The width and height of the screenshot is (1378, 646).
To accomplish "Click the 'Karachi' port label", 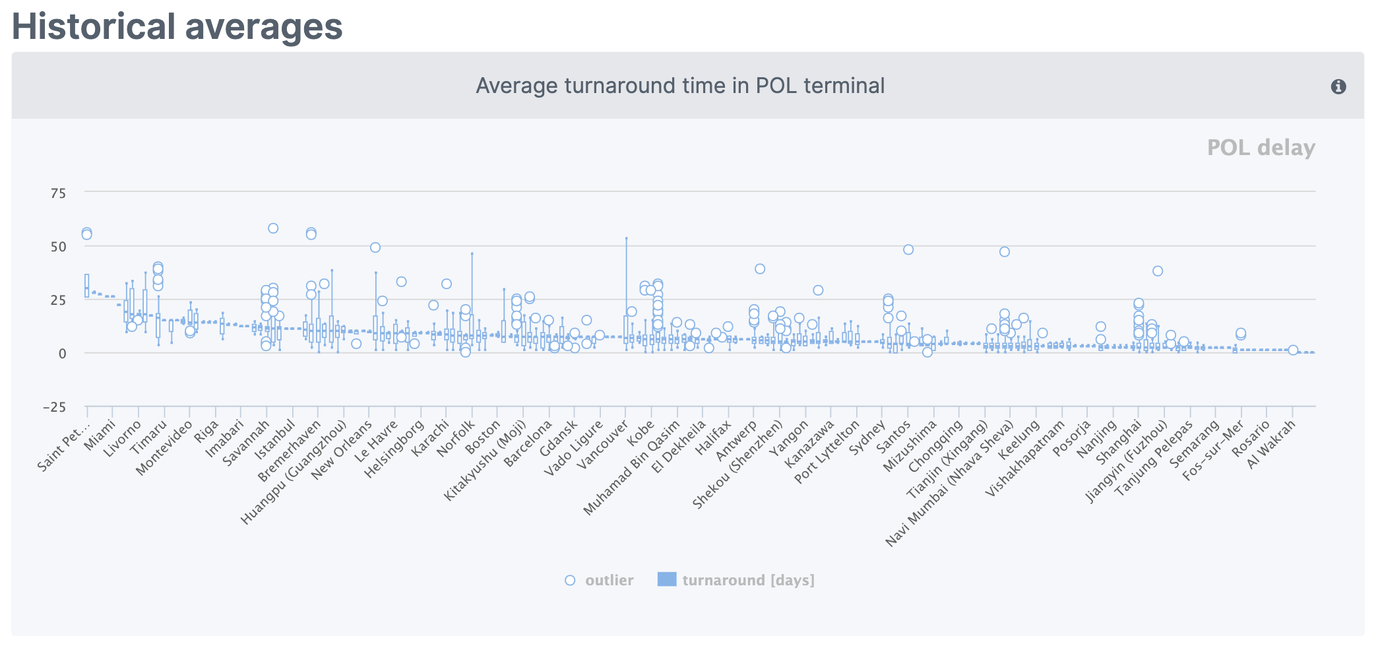I will point(431,439).
